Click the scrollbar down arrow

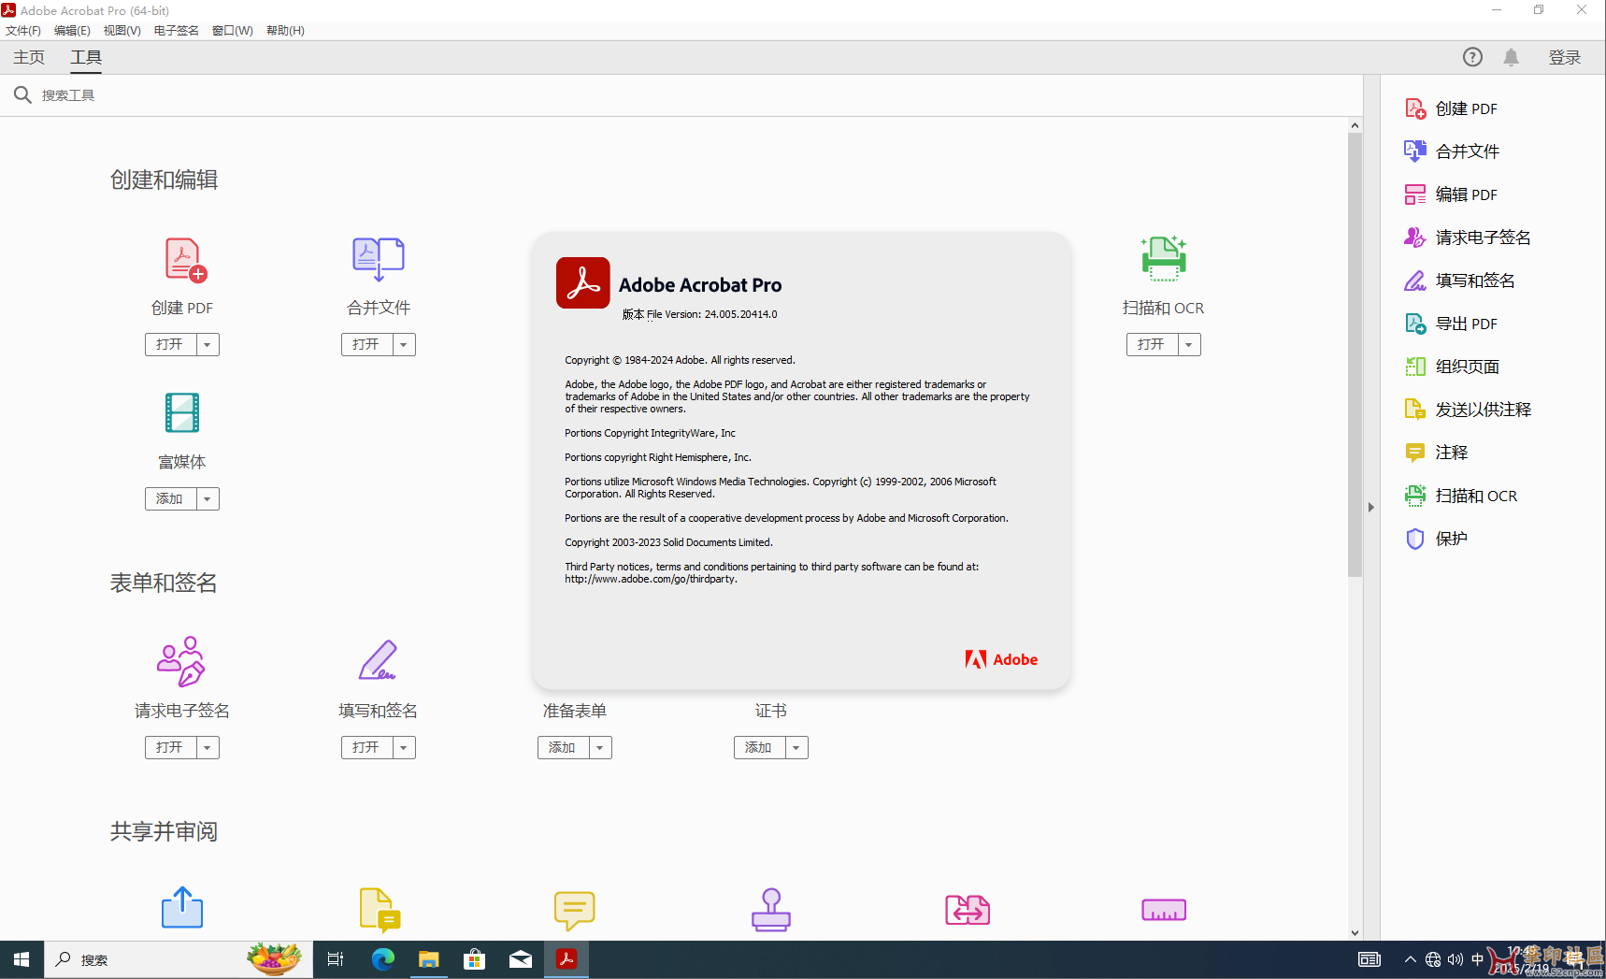[x=1355, y=932]
